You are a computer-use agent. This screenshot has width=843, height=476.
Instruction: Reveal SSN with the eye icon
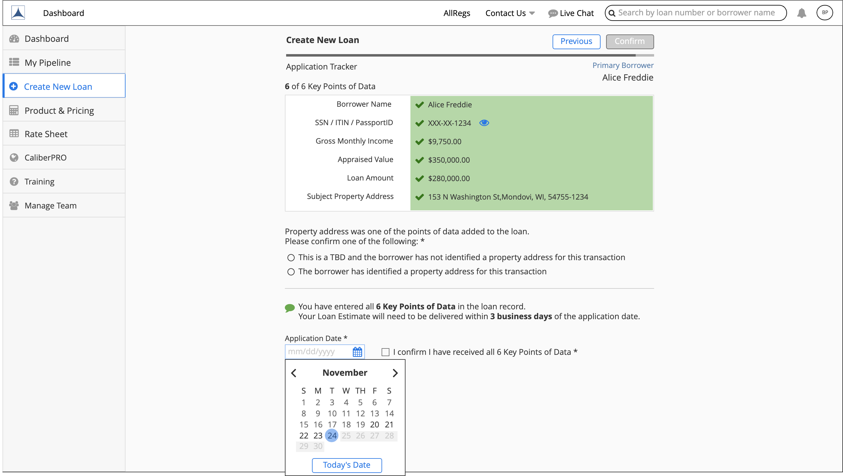pos(484,123)
